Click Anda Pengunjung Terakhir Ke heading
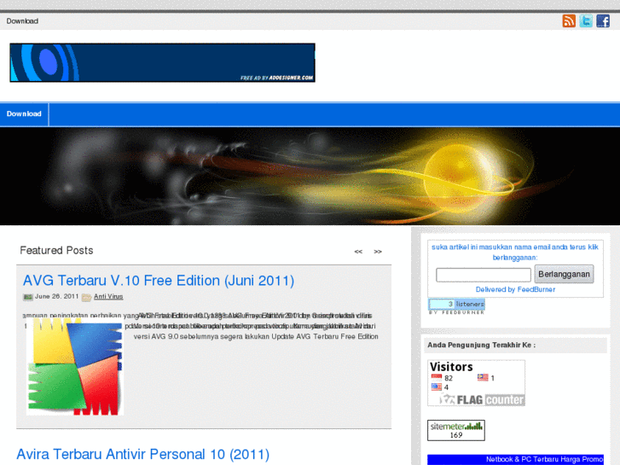 pyautogui.click(x=481, y=345)
